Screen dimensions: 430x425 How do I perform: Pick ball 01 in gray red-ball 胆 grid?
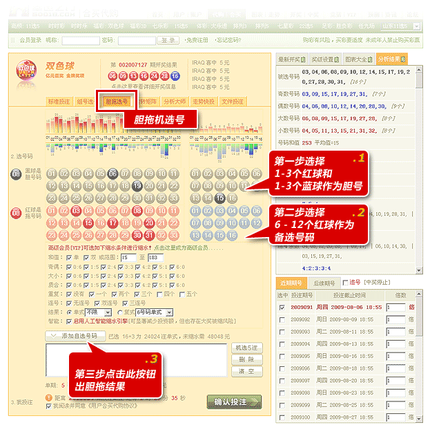(52, 173)
